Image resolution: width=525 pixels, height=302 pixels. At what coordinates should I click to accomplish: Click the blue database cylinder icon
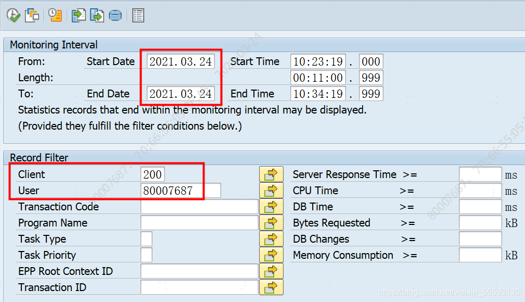click(115, 16)
